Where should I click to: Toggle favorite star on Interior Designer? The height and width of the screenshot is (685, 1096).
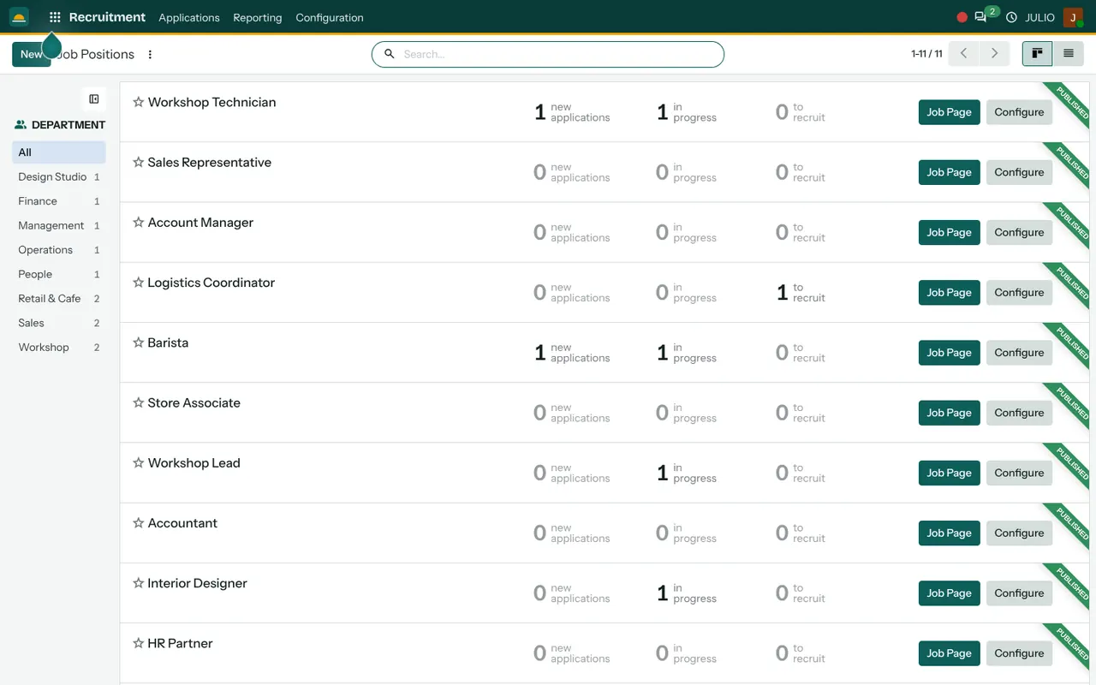click(x=138, y=583)
